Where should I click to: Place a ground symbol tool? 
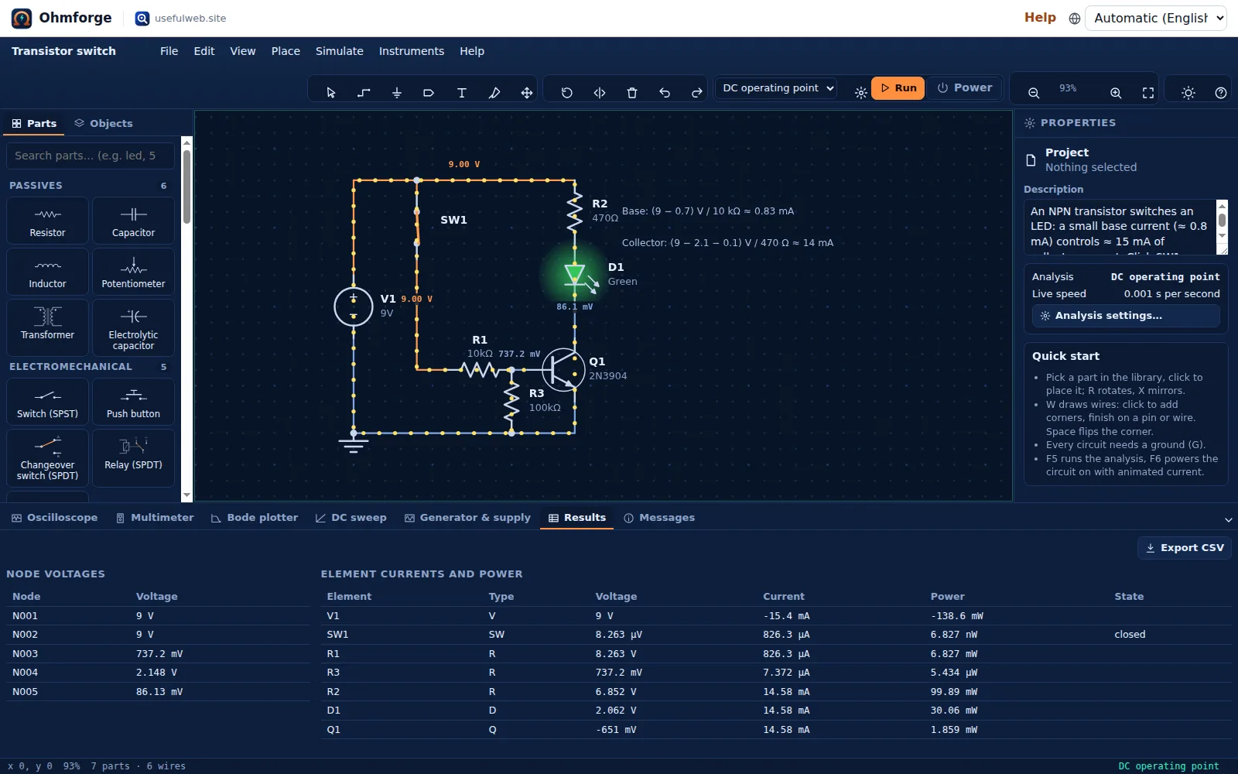[x=397, y=93]
